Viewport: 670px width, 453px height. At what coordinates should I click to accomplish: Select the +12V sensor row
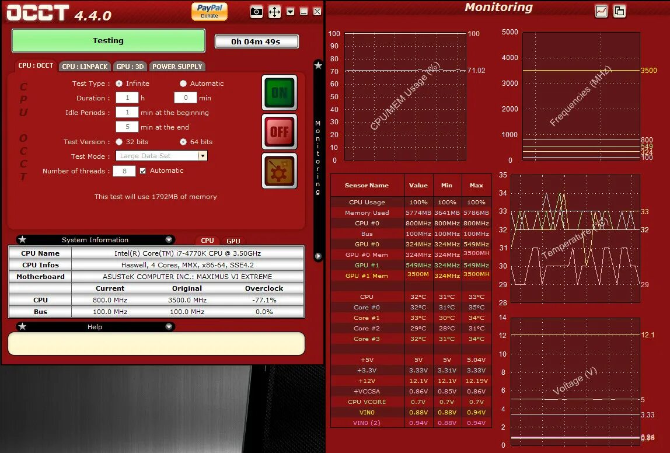coord(411,381)
